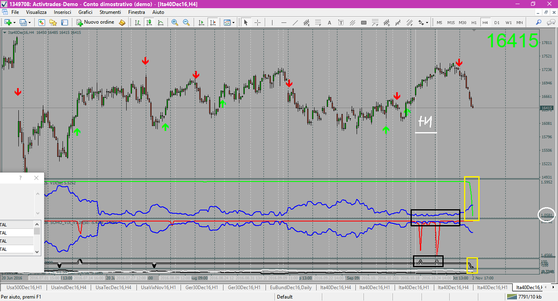Viewport: 558px width, 301px height.
Task: Select the text label tool
Action: [341, 22]
